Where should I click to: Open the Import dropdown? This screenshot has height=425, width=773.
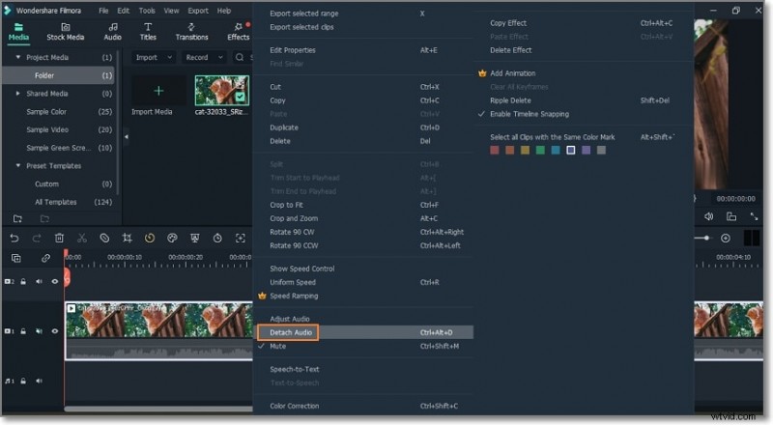(x=154, y=57)
